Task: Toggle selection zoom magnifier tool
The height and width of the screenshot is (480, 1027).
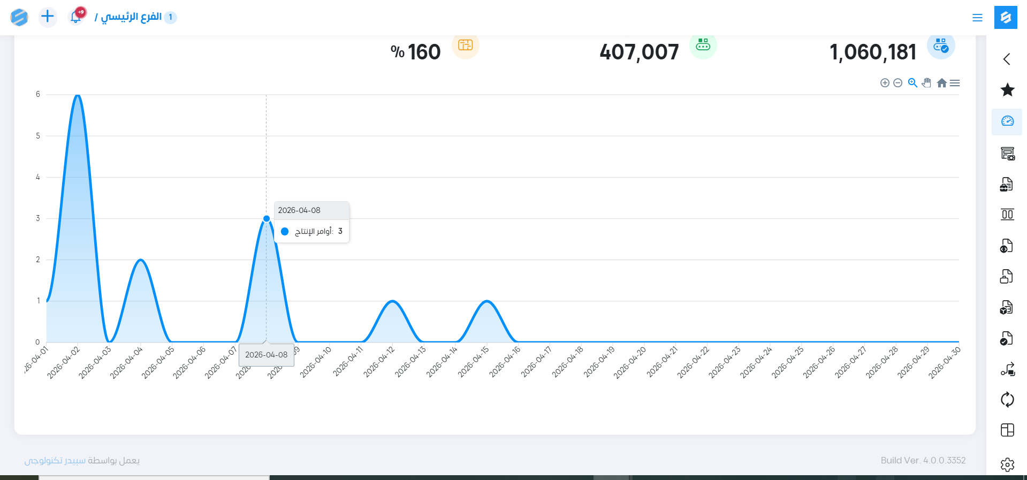Action: coord(912,83)
